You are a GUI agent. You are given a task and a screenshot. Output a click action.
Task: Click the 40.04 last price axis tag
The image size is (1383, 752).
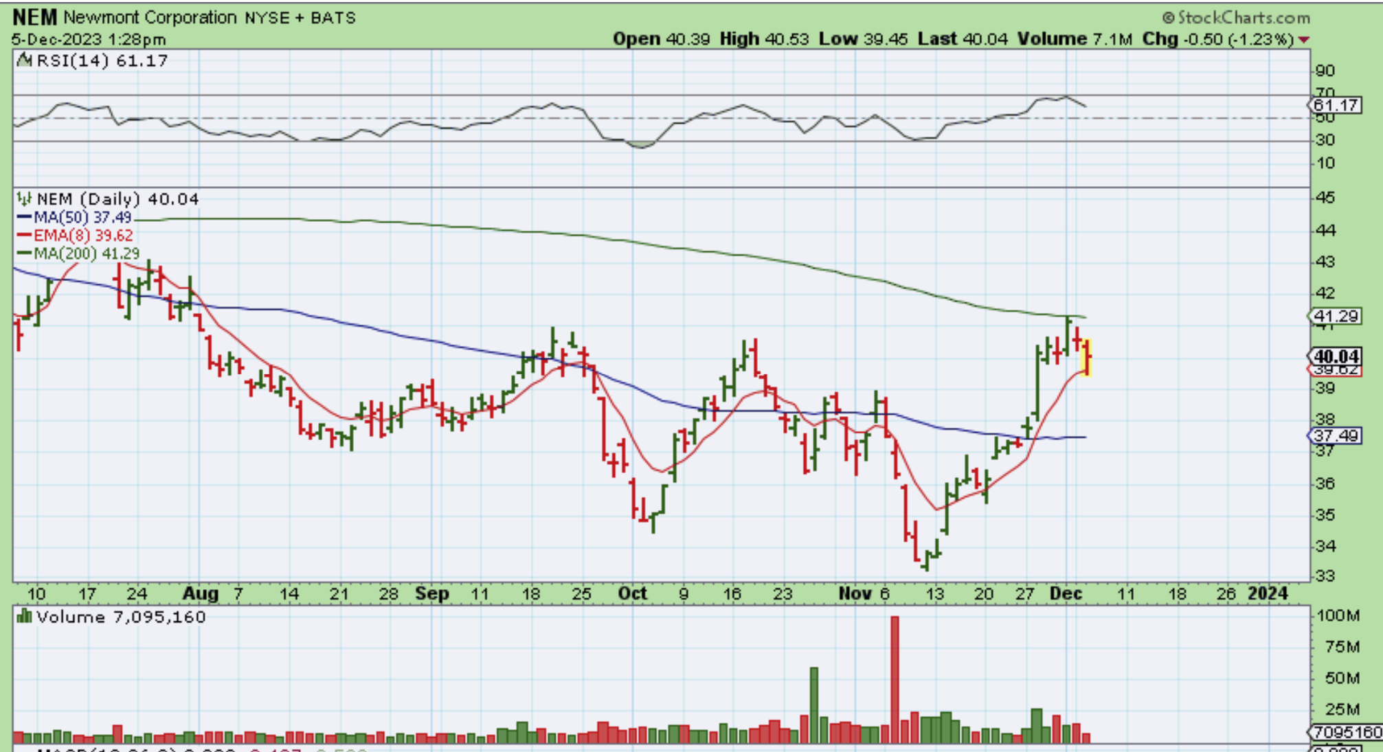(1335, 356)
